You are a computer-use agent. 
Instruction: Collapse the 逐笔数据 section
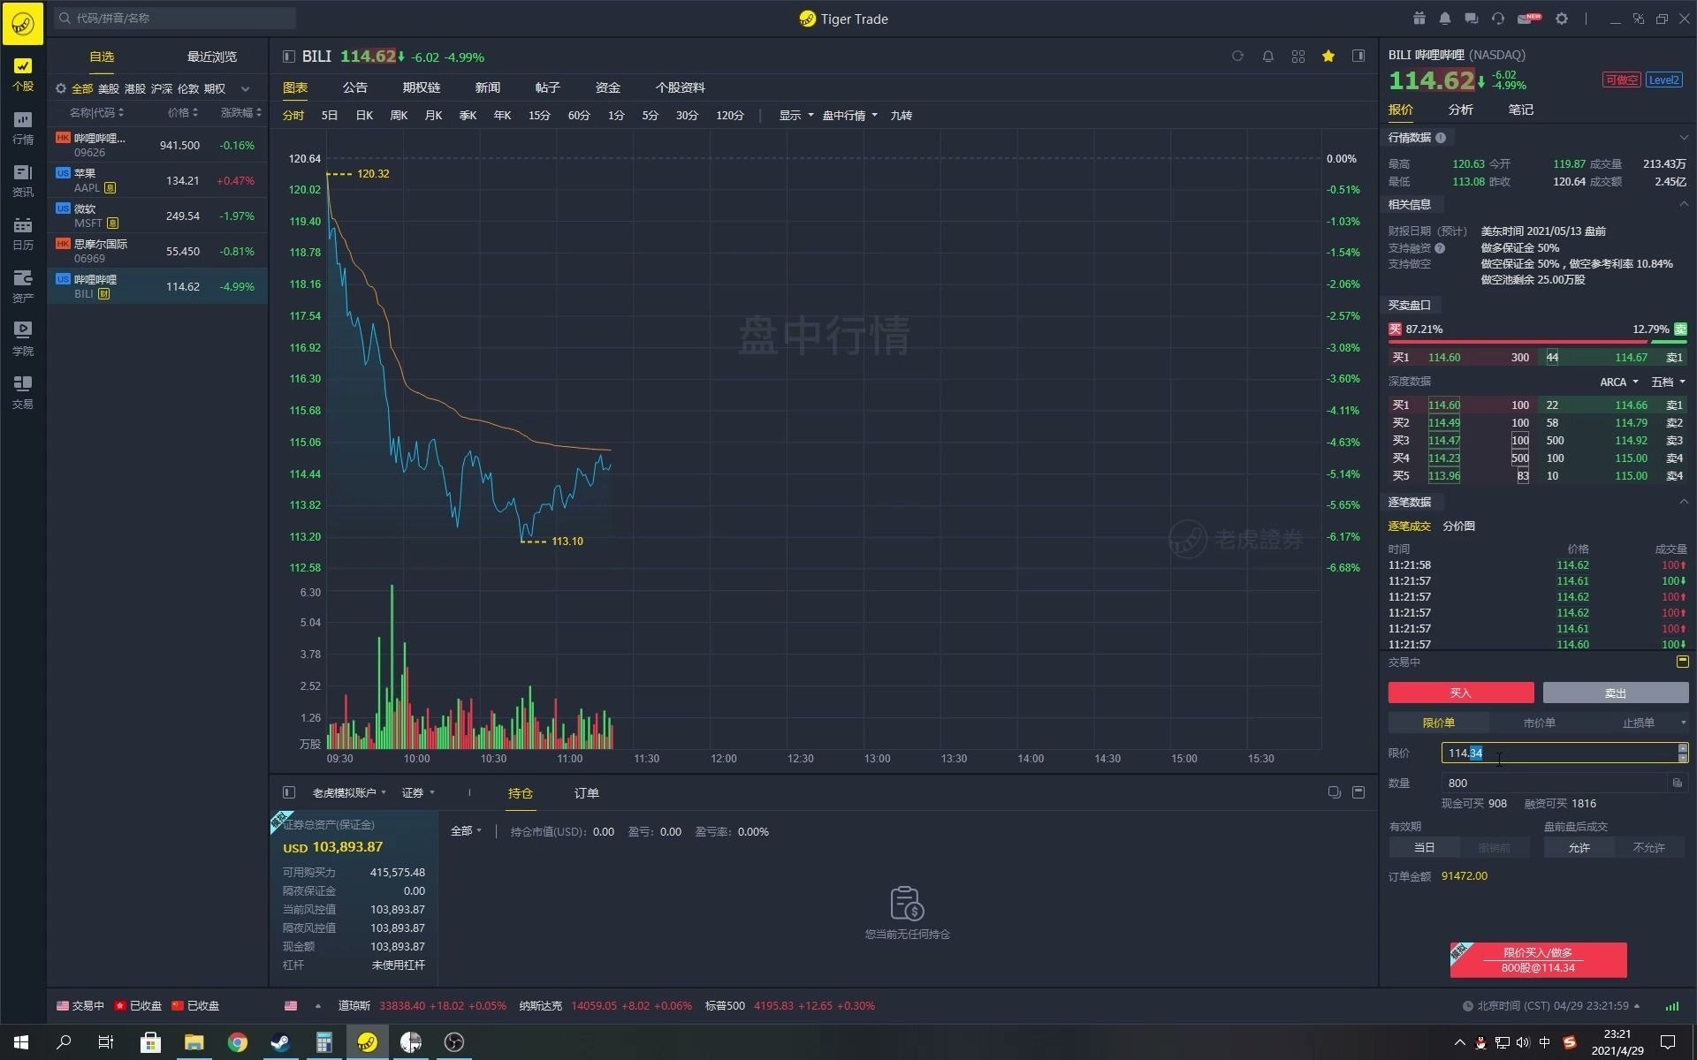point(1683,502)
